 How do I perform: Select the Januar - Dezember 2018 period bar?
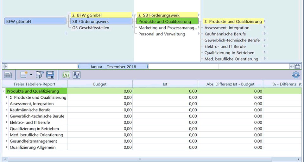pyautogui.click(x=113, y=67)
